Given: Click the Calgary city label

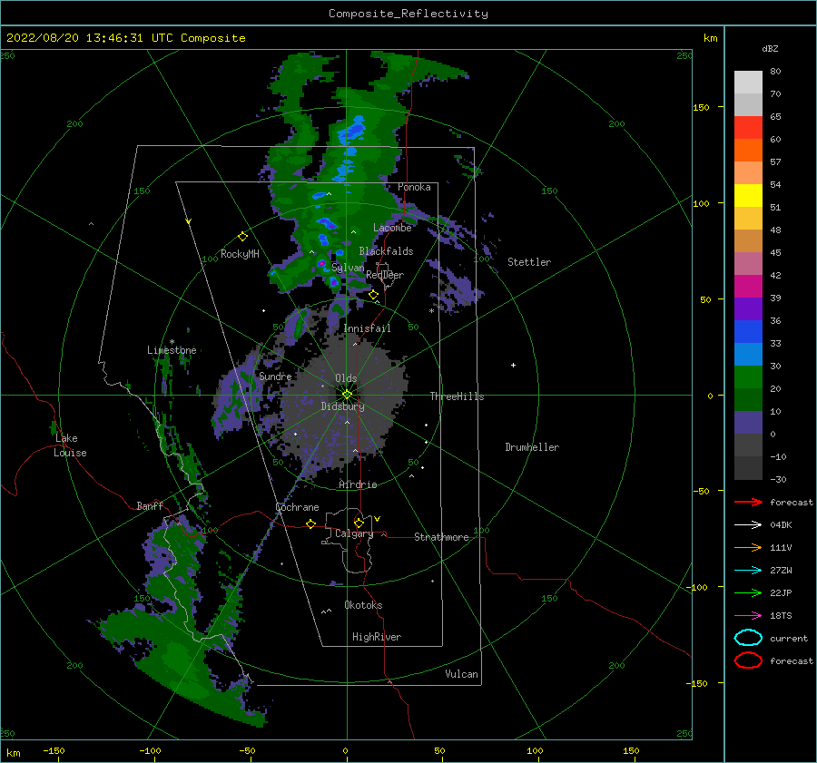Looking at the screenshot, I should [354, 533].
